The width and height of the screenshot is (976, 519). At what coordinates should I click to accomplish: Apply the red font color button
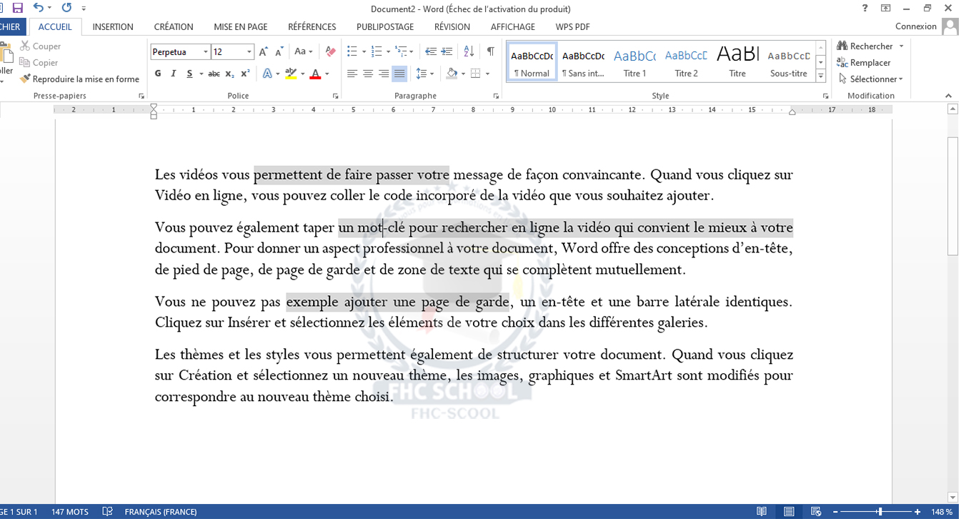tap(316, 74)
